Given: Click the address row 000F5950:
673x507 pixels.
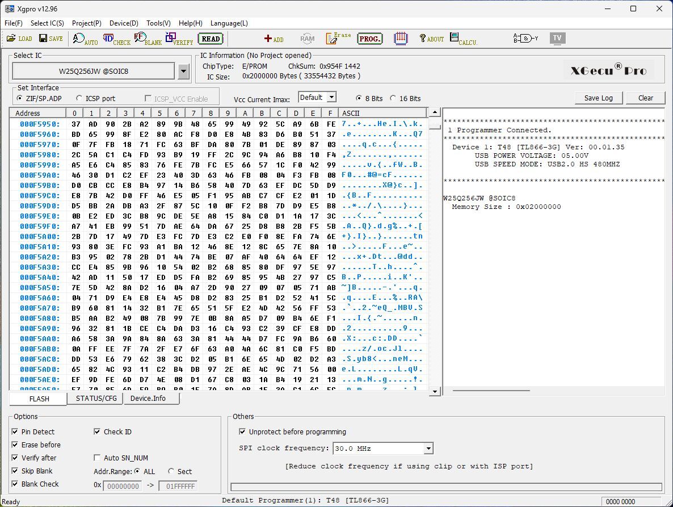Looking at the screenshot, I should coord(40,124).
